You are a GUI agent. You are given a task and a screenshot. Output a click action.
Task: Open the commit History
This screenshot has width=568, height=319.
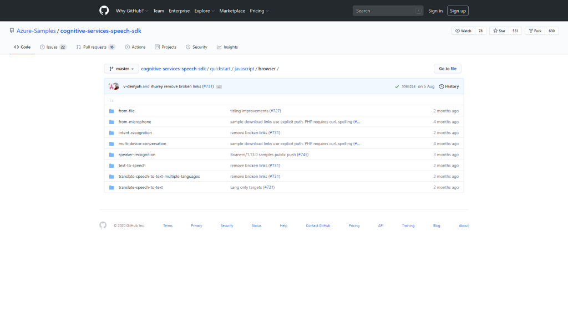pos(449,86)
